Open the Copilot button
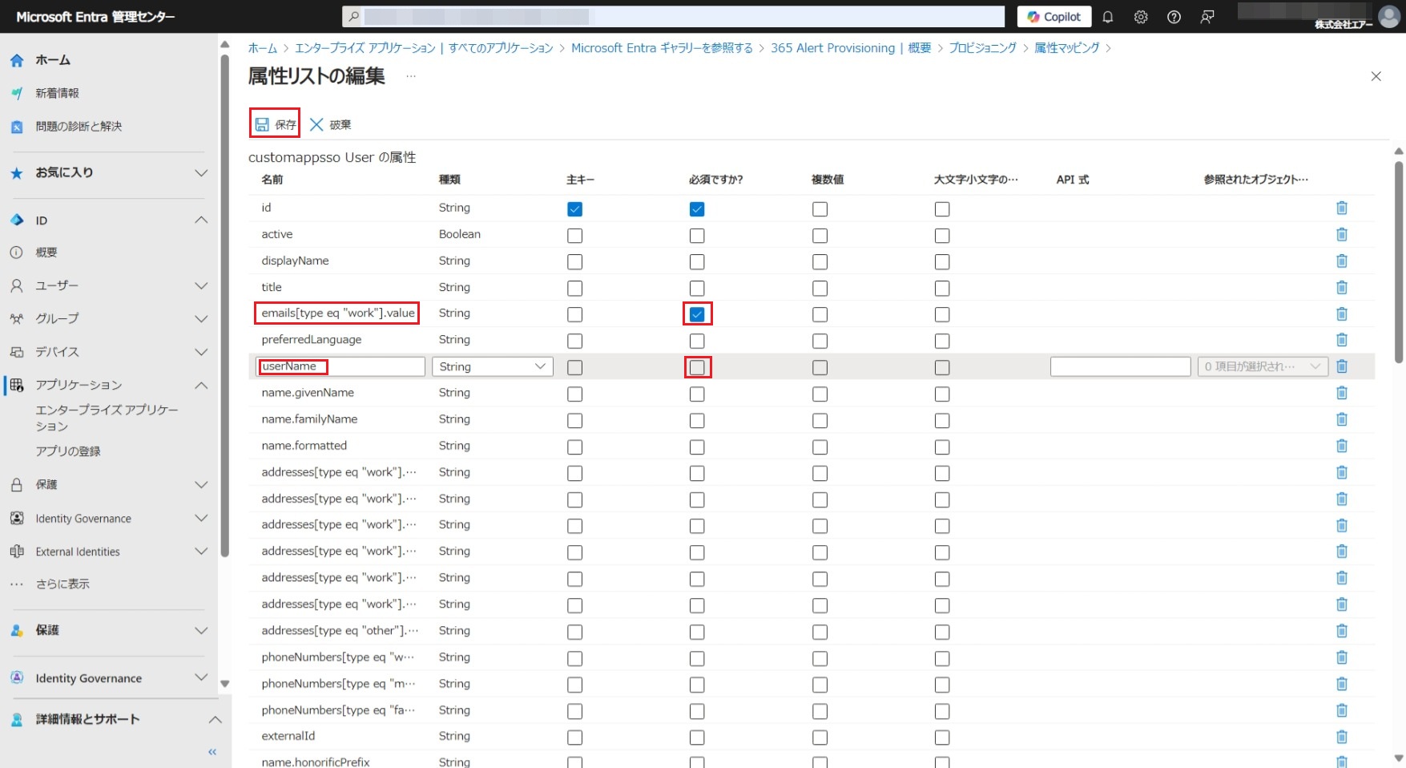The width and height of the screenshot is (1406, 768). coord(1053,17)
